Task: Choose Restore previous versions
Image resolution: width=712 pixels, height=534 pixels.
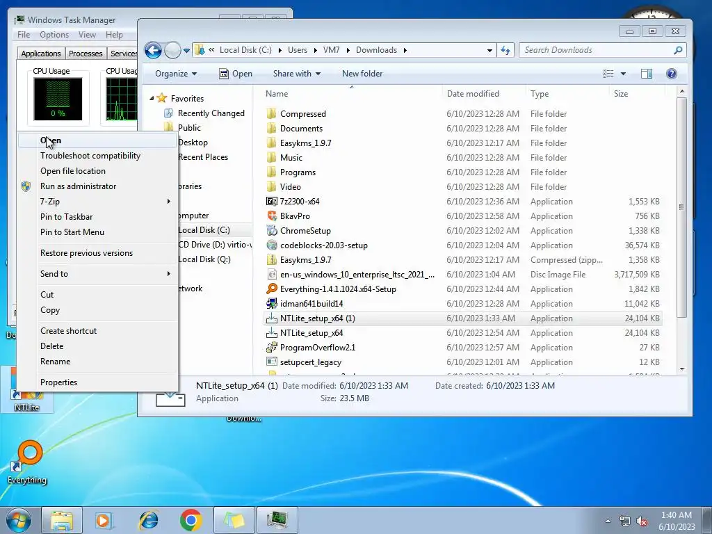Action: (x=97, y=253)
